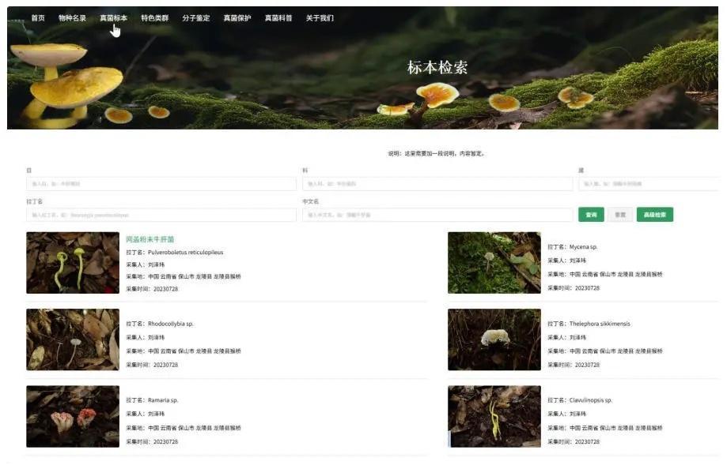
Task: Open the 关于我们 menu item
Action: [x=320, y=18]
